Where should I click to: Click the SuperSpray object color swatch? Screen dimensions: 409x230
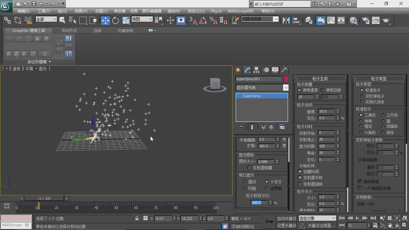click(x=286, y=79)
